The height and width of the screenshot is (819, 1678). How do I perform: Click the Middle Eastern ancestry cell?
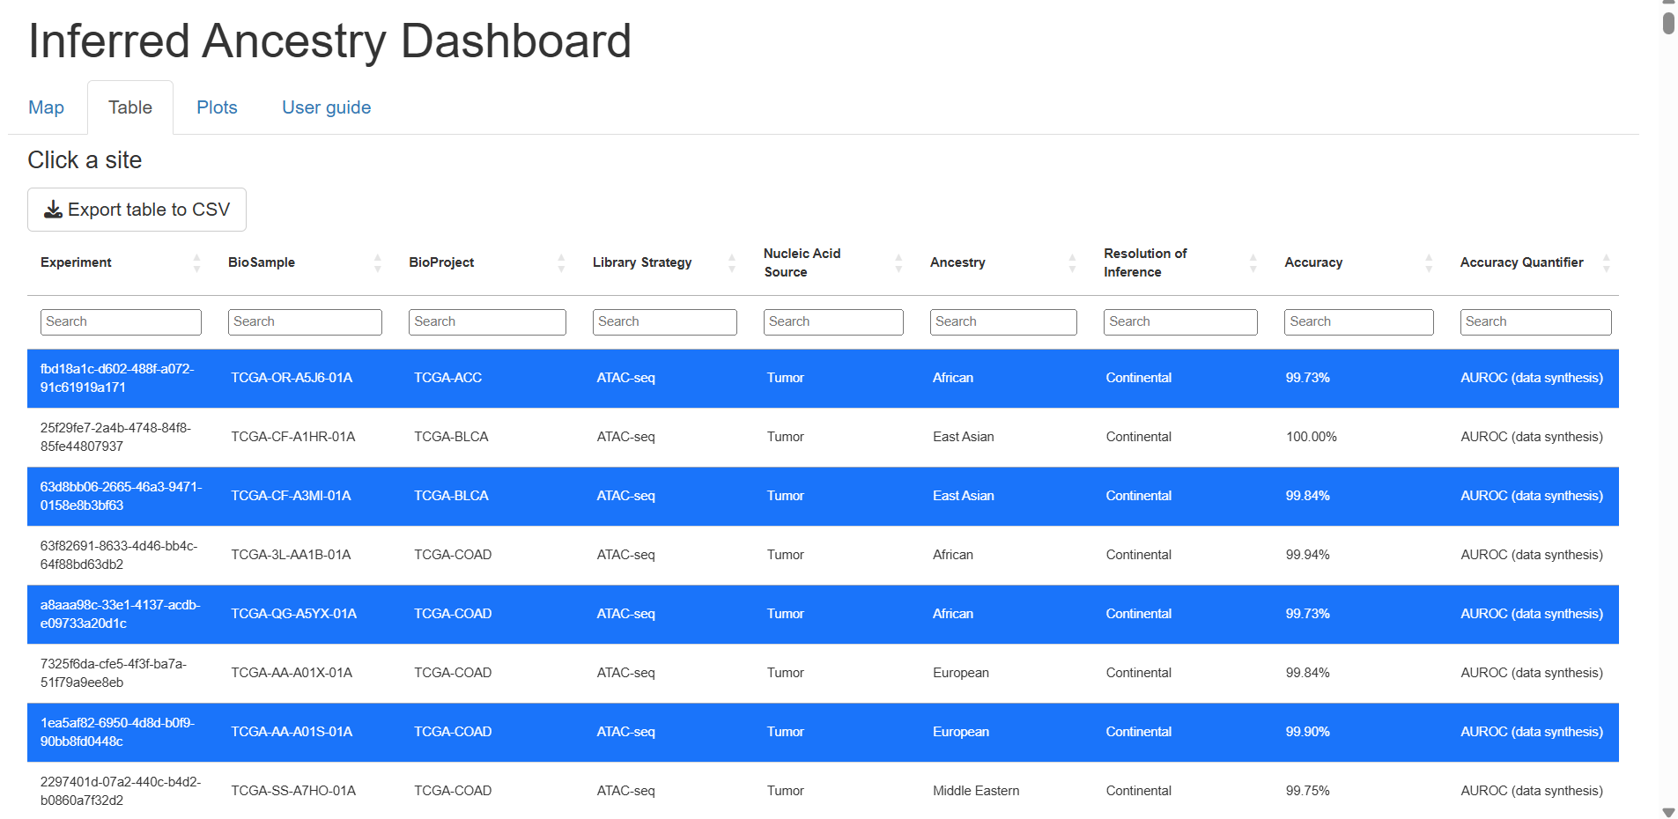pos(976,791)
